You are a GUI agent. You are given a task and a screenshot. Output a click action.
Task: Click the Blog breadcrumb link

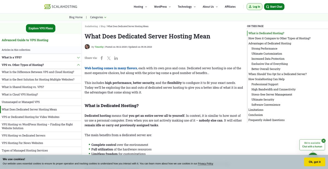point(103,26)
